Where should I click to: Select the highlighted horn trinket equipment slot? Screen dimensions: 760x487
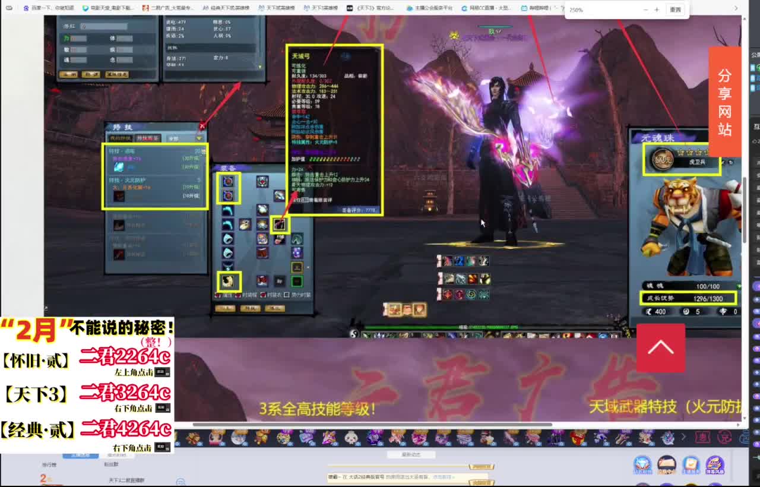tap(229, 281)
